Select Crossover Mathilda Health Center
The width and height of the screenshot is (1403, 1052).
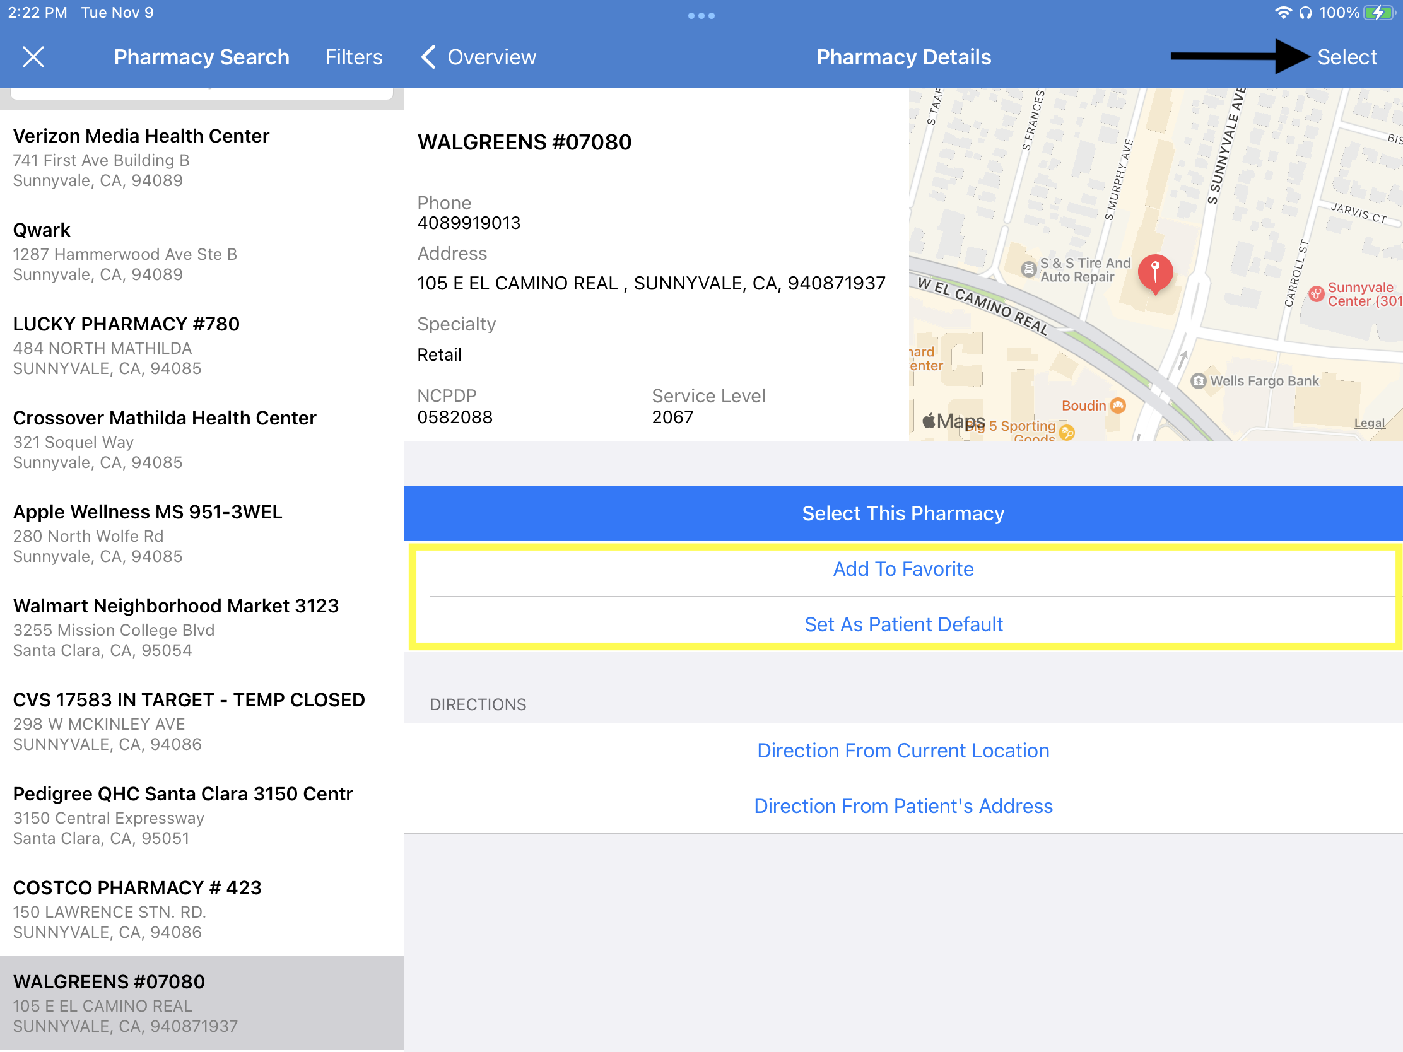click(x=202, y=439)
